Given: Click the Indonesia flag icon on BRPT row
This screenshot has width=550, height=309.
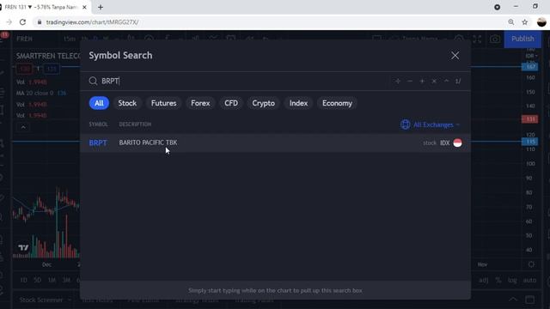Looking at the screenshot, I should (457, 143).
